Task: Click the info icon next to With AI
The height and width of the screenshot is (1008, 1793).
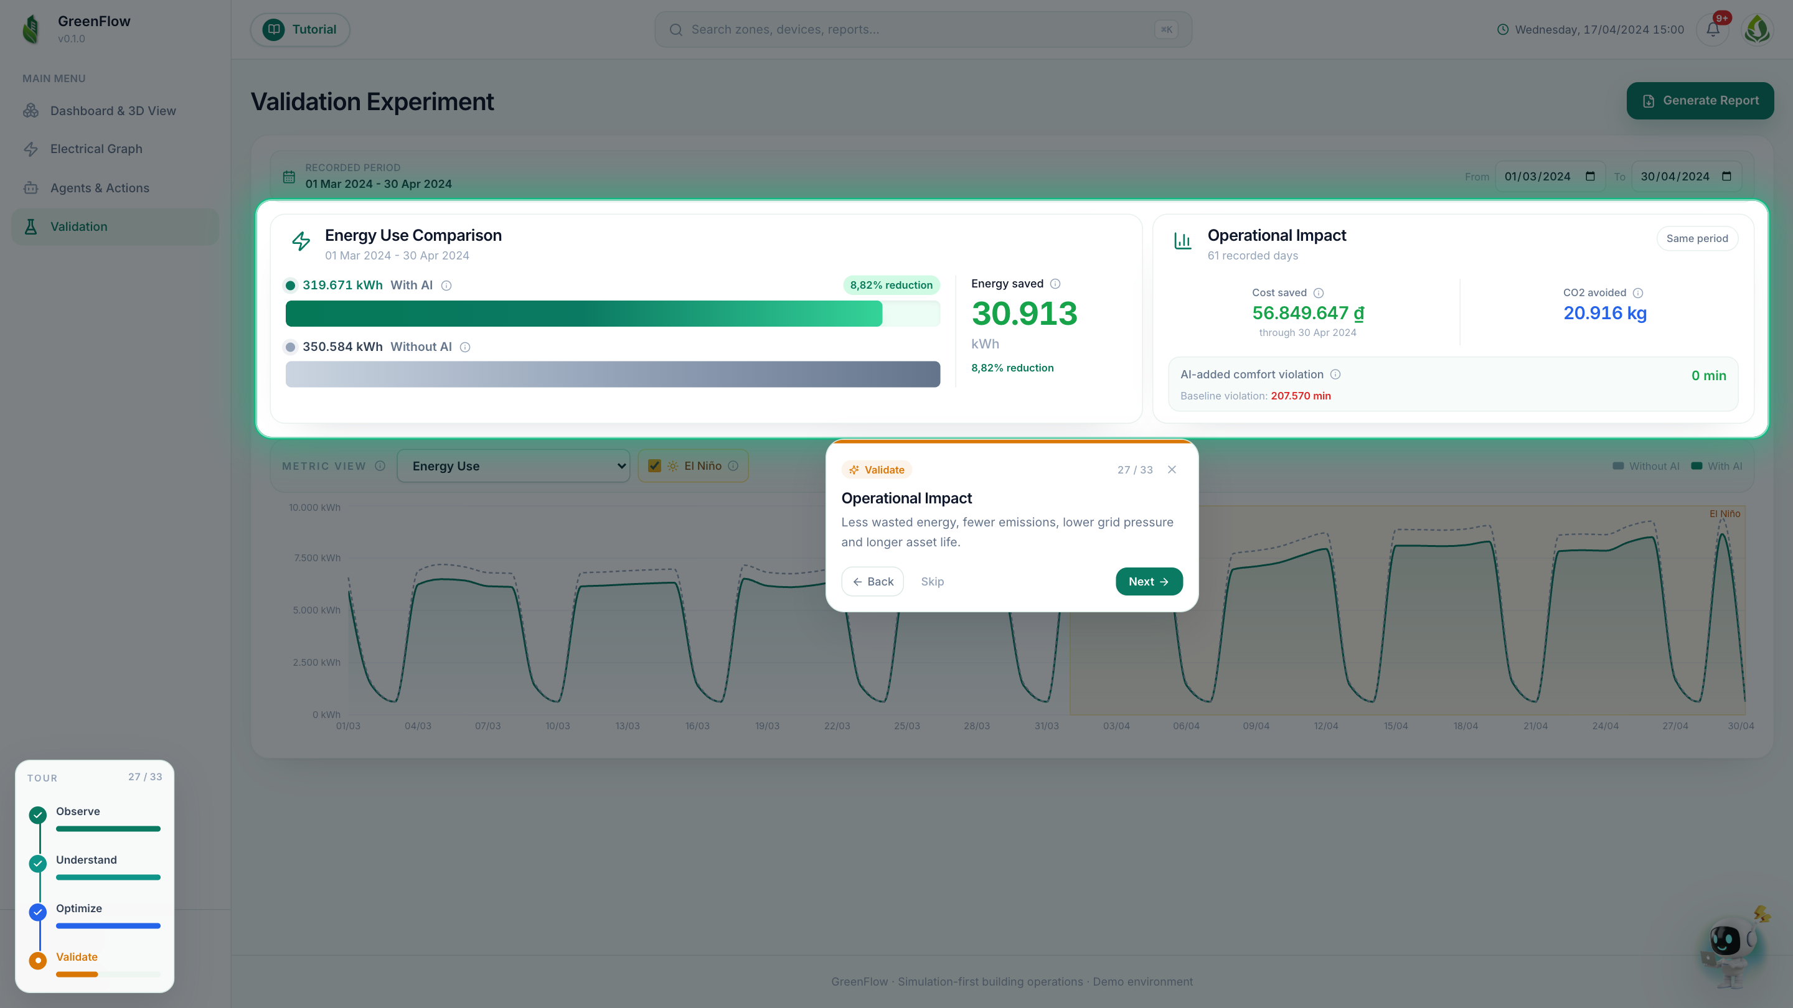Action: pyautogui.click(x=447, y=286)
